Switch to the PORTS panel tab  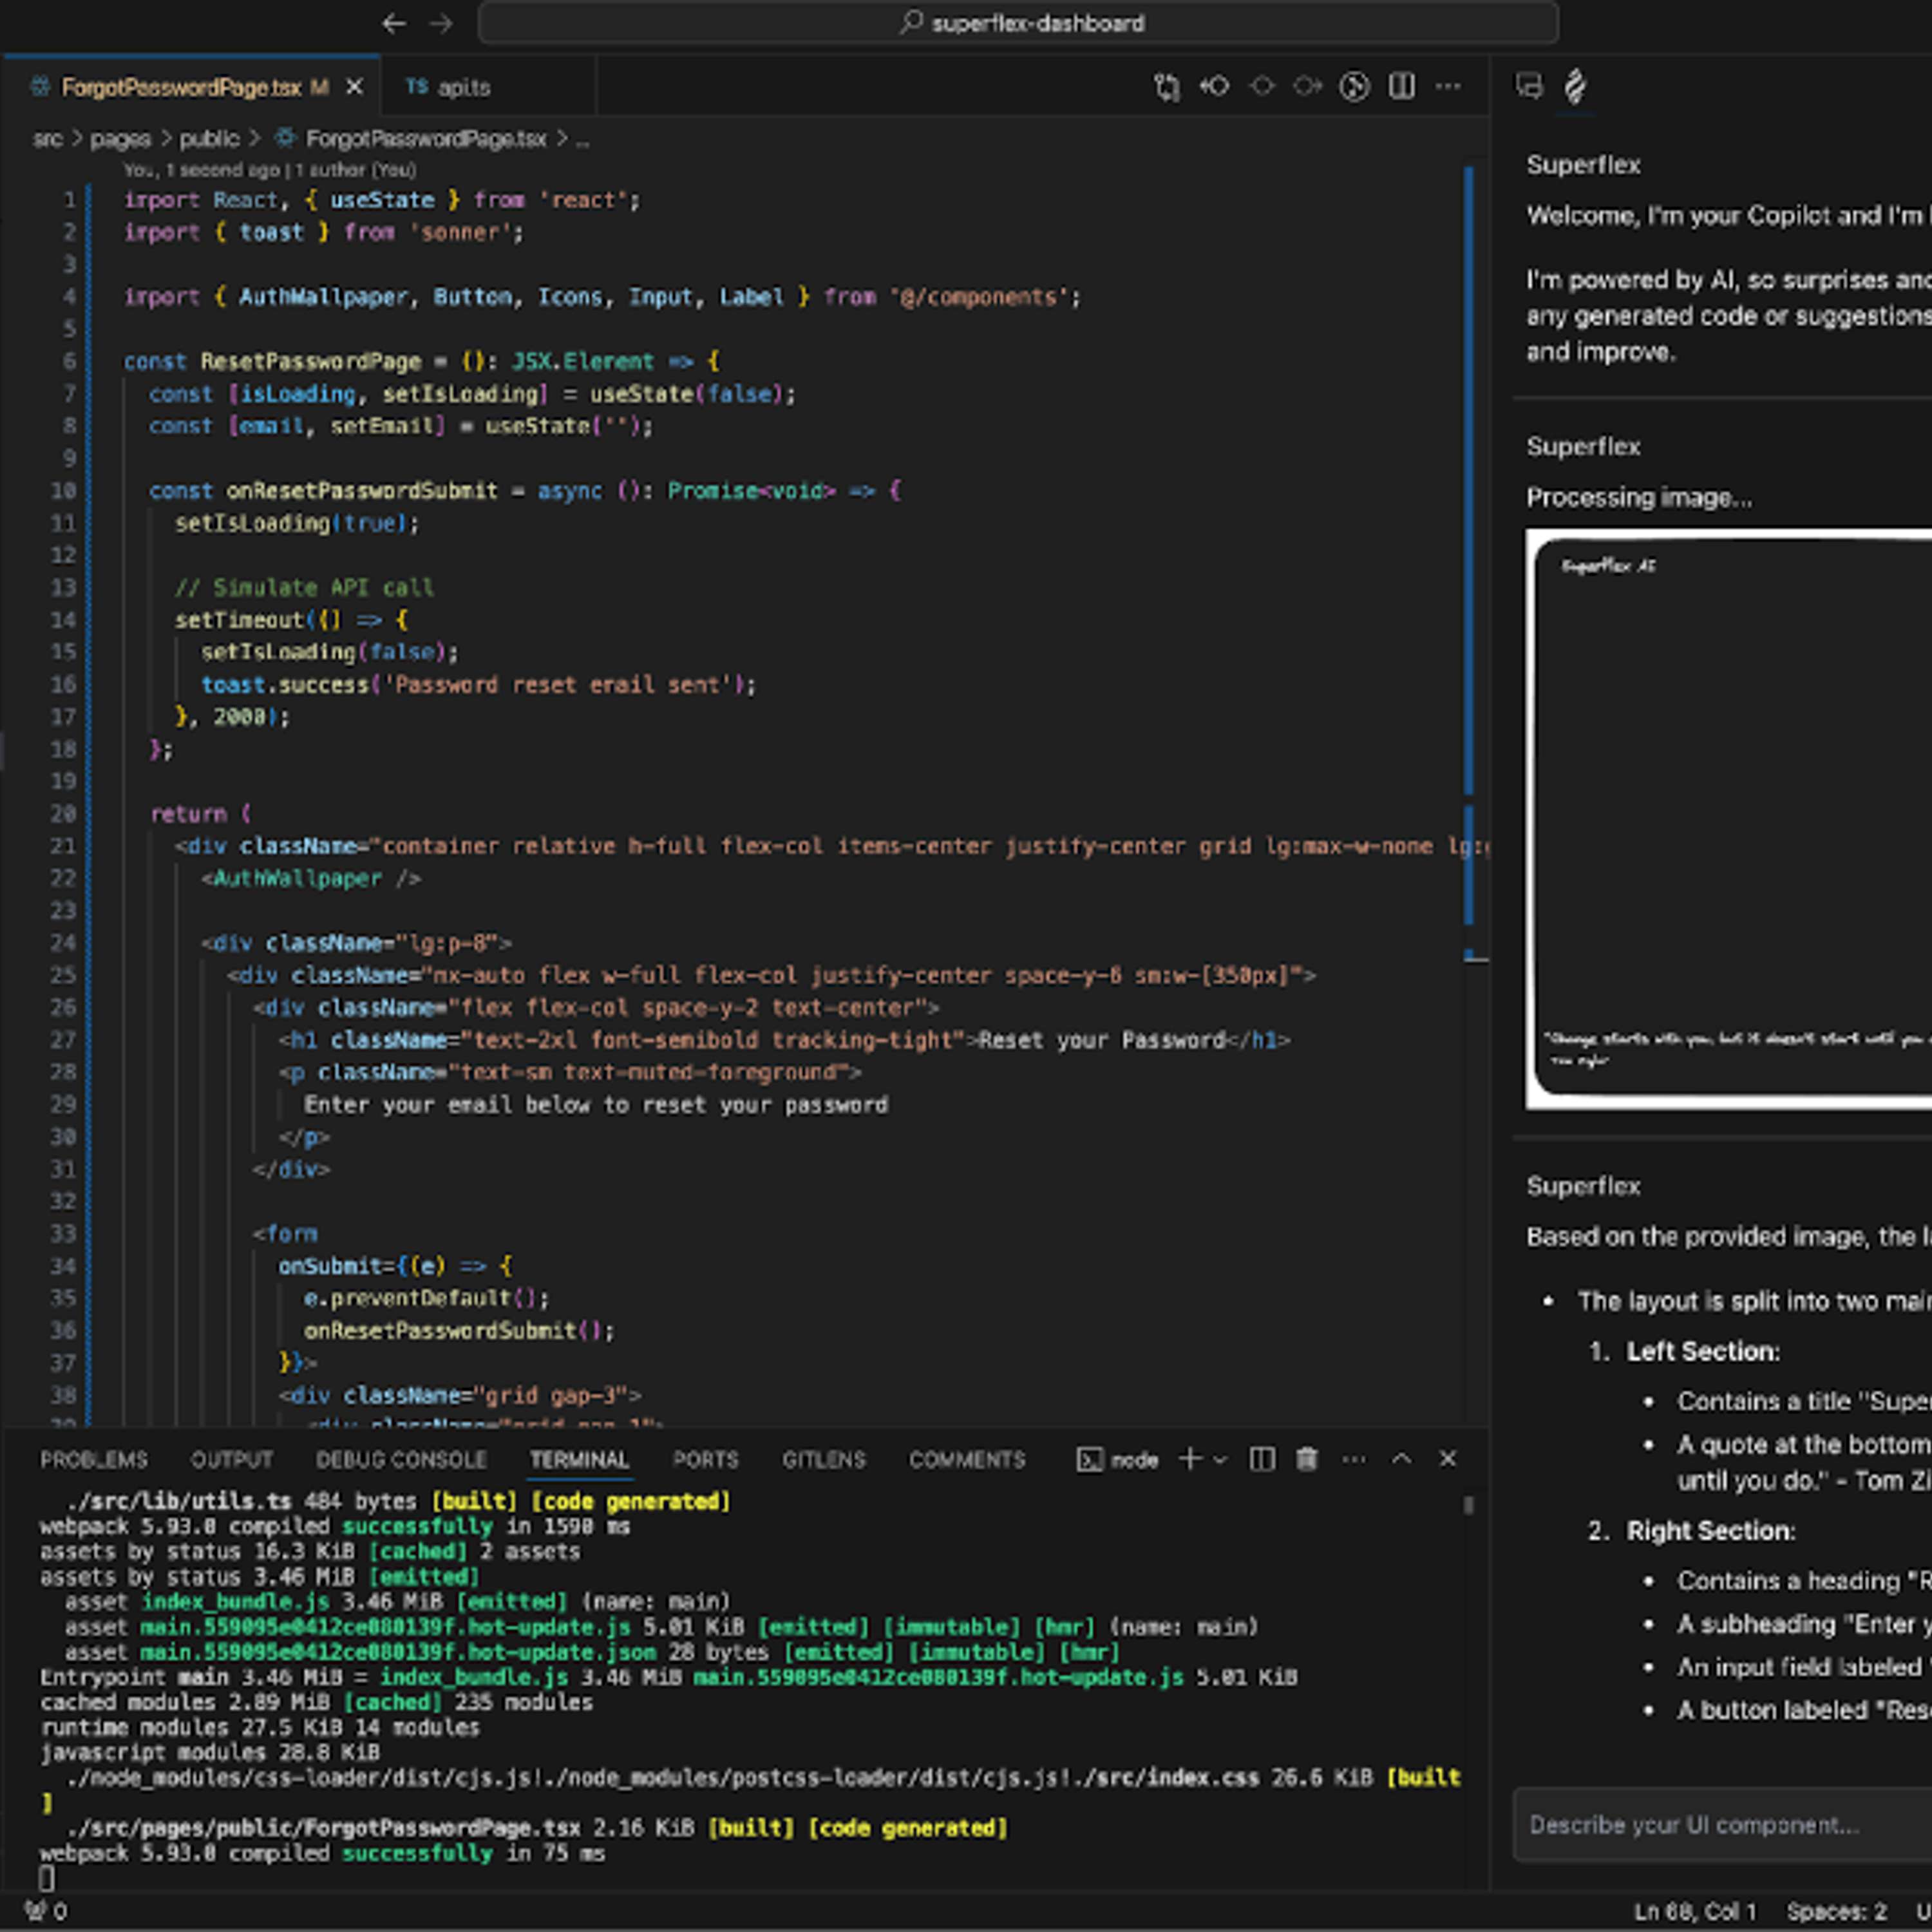(705, 1460)
